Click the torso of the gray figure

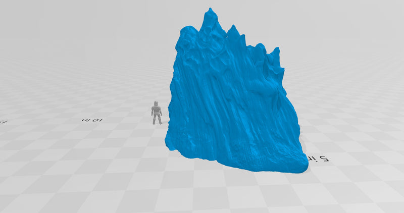[x=157, y=112]
